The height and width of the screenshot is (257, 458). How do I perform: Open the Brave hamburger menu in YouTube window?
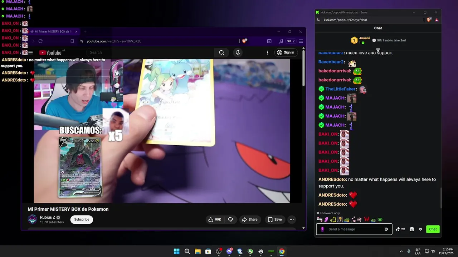pos(301,41)
